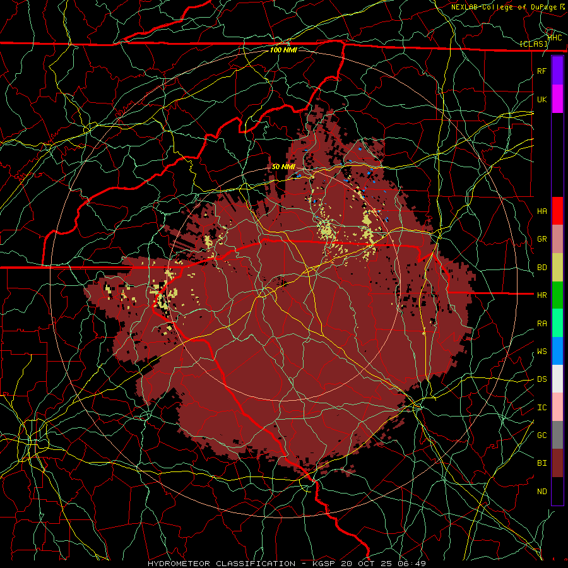Pick the RA light green legend swatch
Viewport: 568px width, 568px height.
[x=557, y=323]
